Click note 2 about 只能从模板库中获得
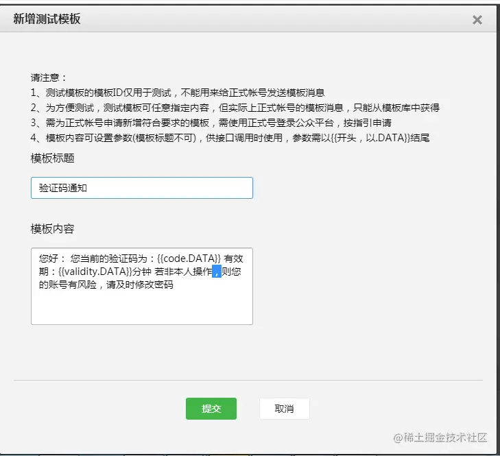 point(235,108)
